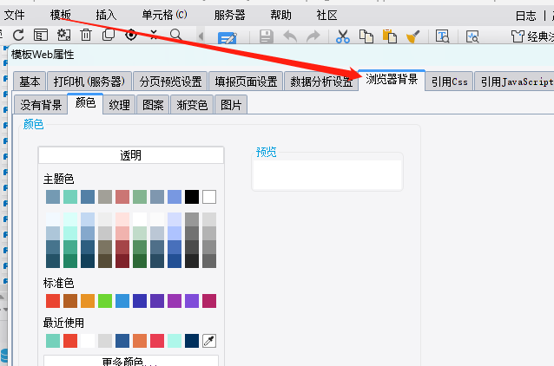Choose the light gray swatch in 最近使用
554x366 pixels.
point(105,341)
